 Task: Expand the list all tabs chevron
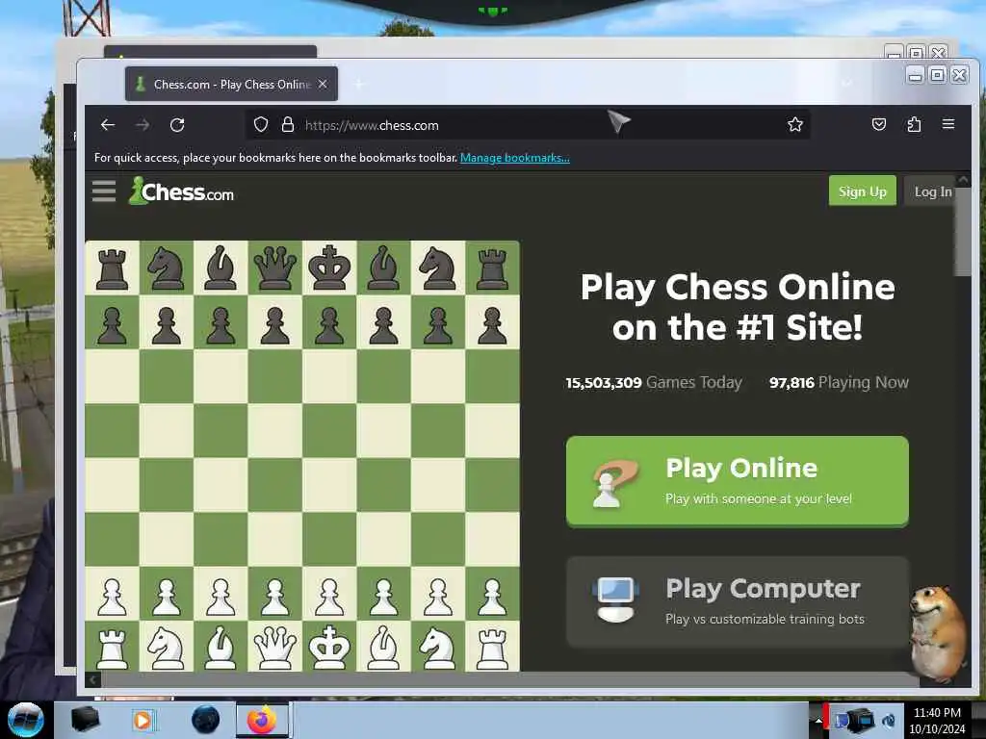847,84
